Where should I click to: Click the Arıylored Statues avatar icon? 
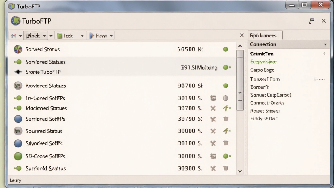pyautogui.click(x=18, y=86)
